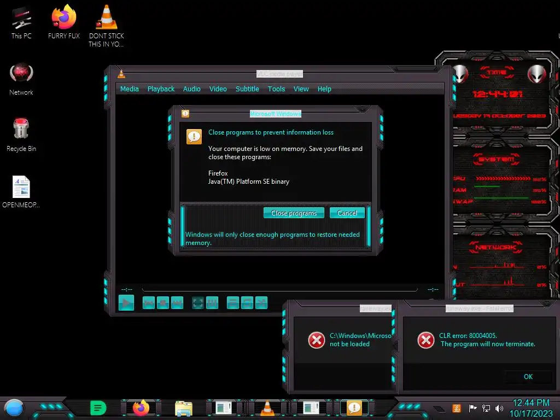The width and height of the screenshot is (560, 420).
Task: Open the Media menu in VLC
Action: tap(129, 89)
